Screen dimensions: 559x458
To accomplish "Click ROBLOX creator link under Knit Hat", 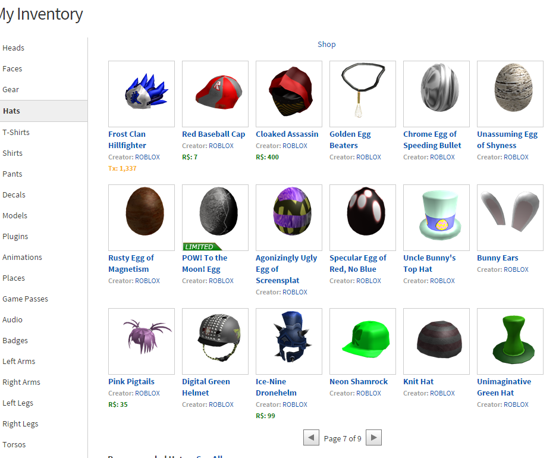I will click(442, 393).
